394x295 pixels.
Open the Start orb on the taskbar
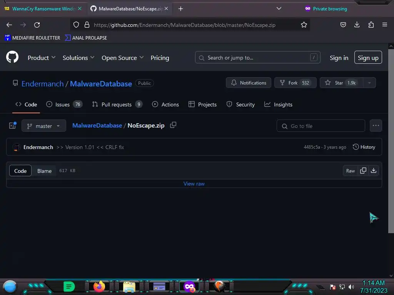pyautogui.click(x=10, y=287)
